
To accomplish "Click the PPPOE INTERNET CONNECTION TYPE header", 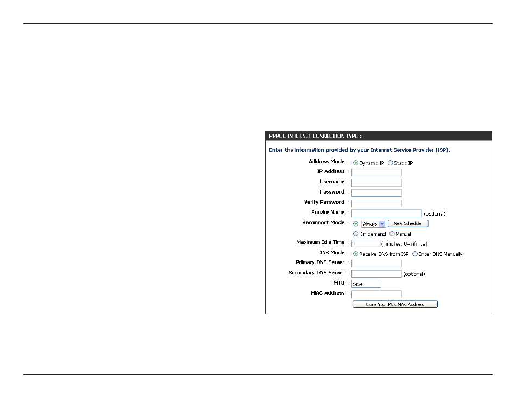I will 379,136.
